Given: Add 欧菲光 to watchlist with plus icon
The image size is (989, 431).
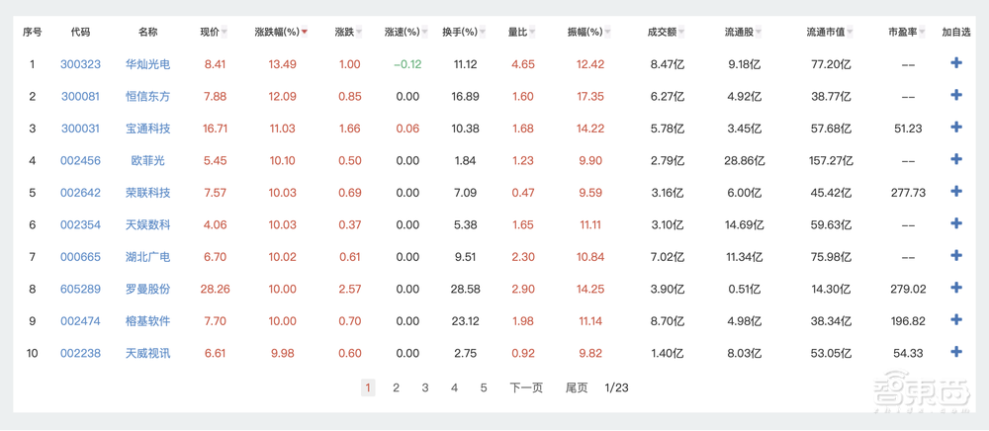Looking at the screenshot, I should (956, 159).
